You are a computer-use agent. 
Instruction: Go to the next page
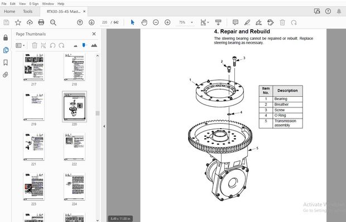tap(92, 22)
